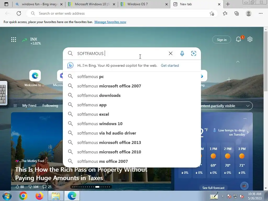
Task: Show hidden tray icons arrow
Action: [x=222, y=196]
